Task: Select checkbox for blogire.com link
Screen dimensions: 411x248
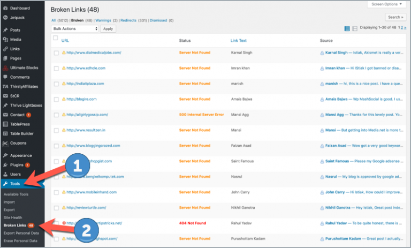Action: click(x=56, y=99)
